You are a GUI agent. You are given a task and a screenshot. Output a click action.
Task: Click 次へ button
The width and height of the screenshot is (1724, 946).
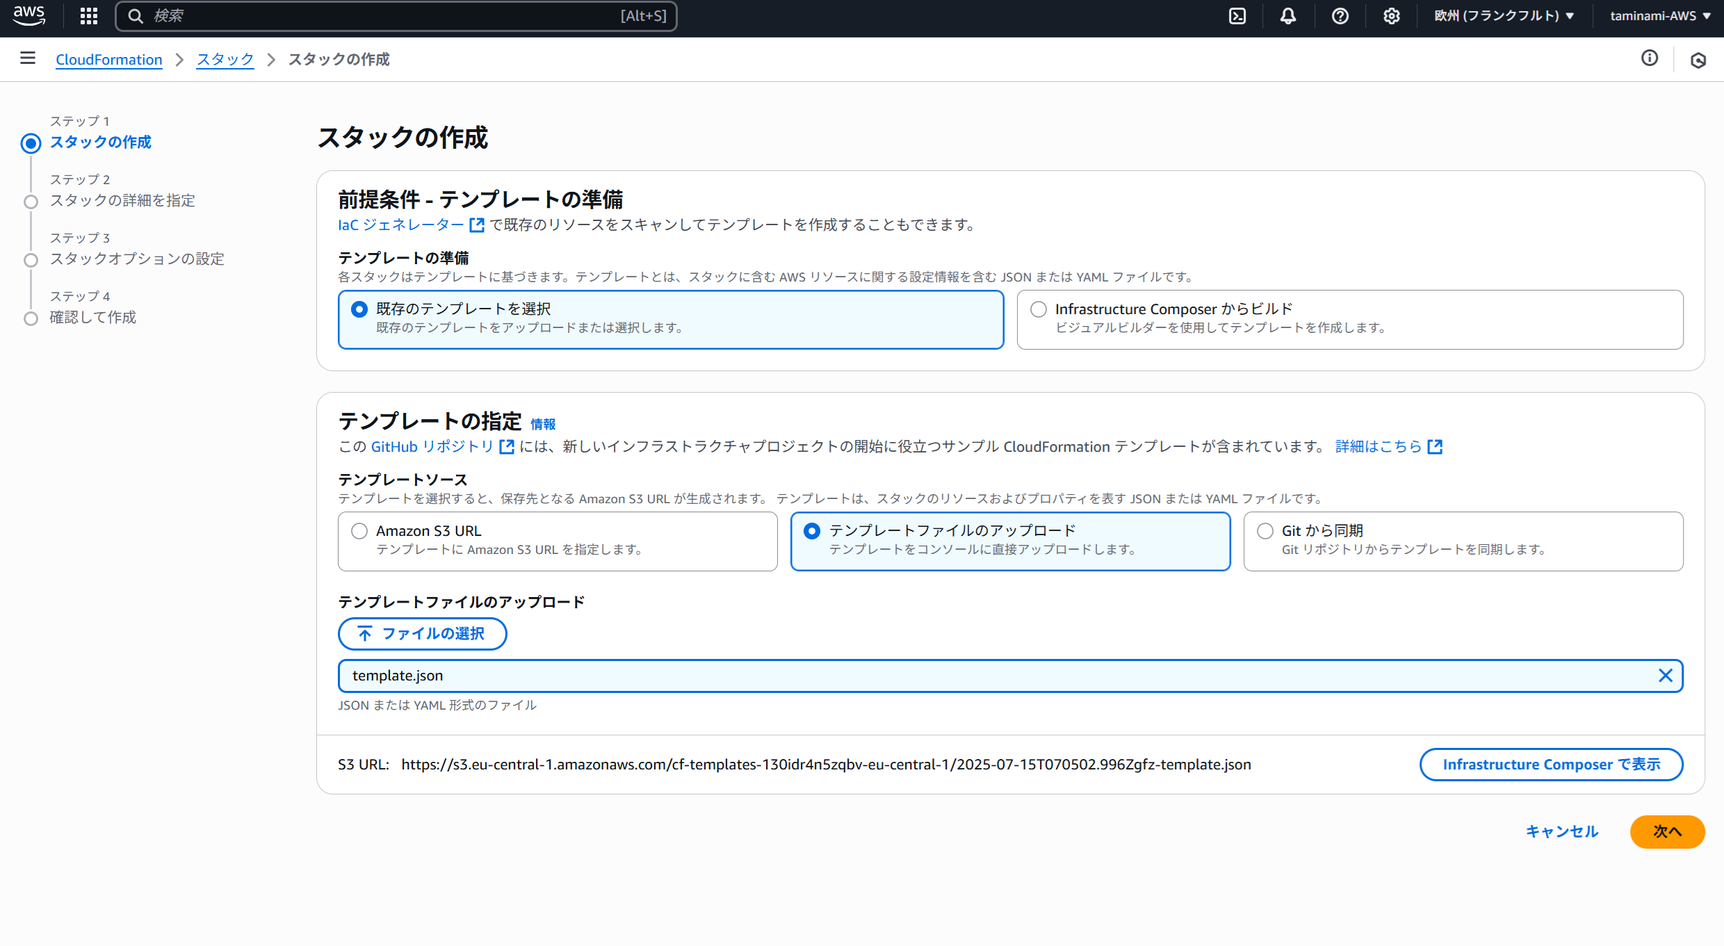[x=1667, y=831]
